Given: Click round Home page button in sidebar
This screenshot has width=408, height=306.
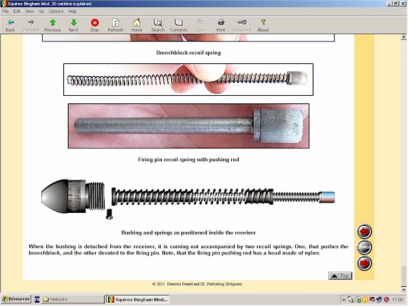Looking at the screenshot, I should 364,247.
